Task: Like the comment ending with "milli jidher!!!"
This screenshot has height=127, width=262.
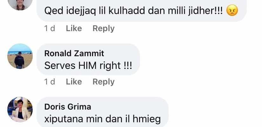Action: [x=74, y=28]
